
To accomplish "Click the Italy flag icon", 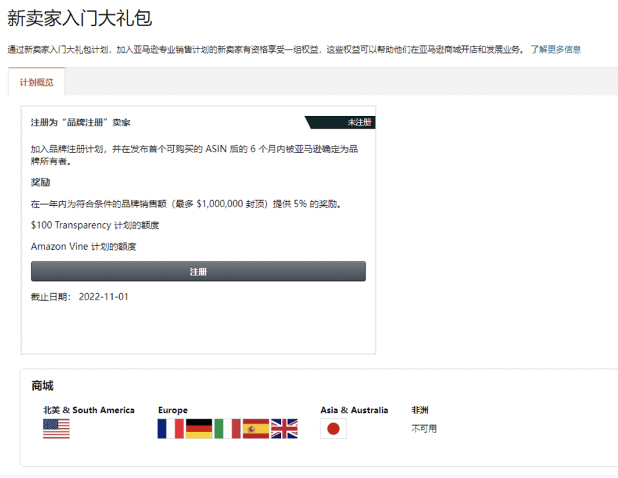I will tap(227, 428).
